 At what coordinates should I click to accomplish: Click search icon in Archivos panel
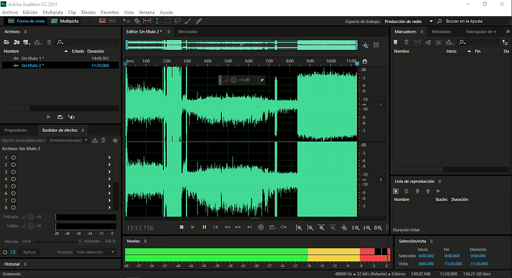(60, 42)
